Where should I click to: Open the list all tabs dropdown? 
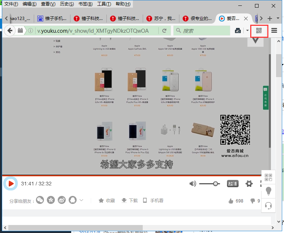click(278, 18)
